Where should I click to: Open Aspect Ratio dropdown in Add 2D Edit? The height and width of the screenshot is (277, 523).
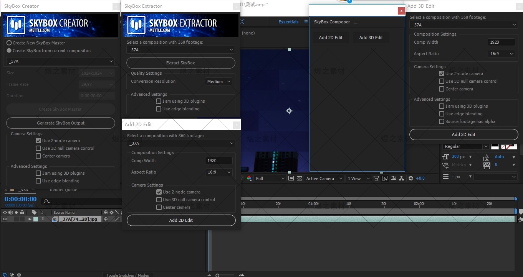tap(219, 172)
